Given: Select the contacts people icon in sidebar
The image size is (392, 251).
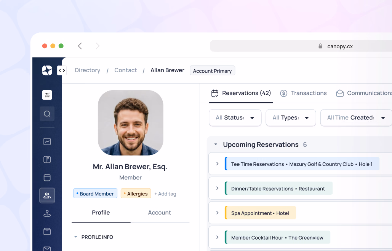Looking at the screenshot, I should [x=47, y=195].
